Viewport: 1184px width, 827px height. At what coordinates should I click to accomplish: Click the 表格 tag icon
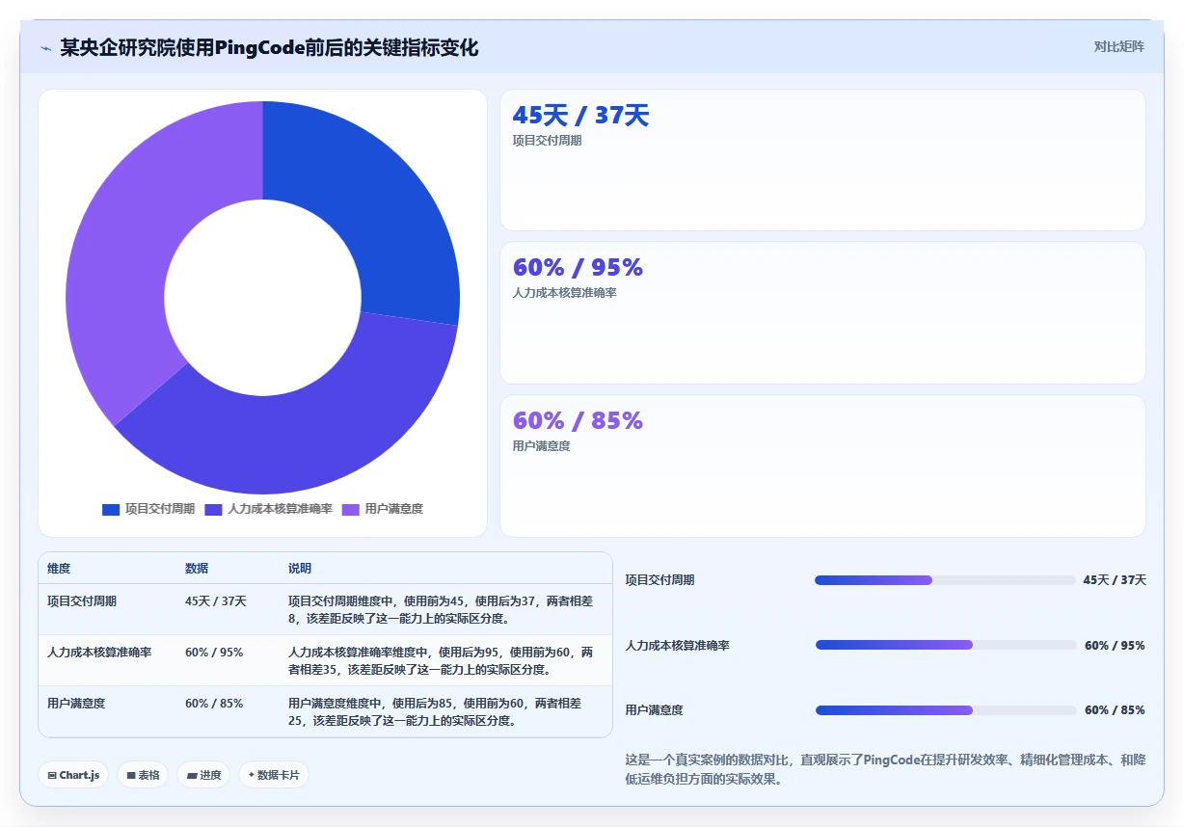tap(131, 775)
